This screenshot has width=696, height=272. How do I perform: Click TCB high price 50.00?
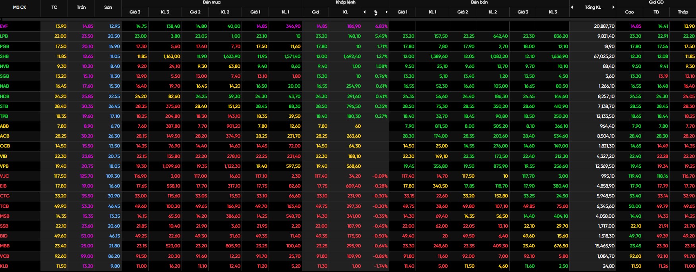(x=635, y=206)
